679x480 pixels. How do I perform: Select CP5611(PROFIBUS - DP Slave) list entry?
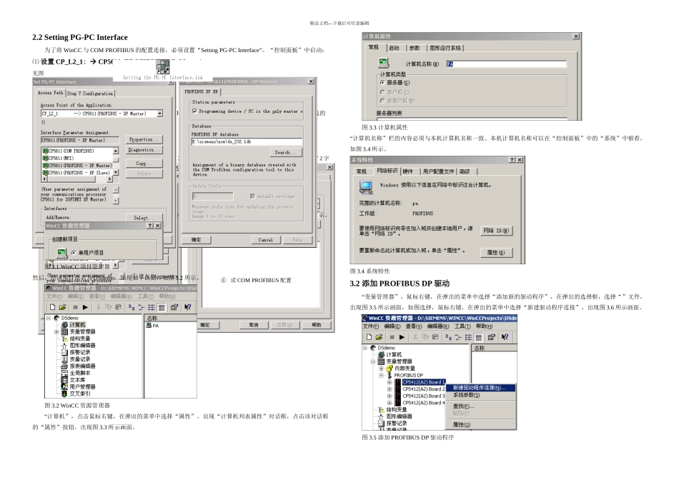click(76, 172)
